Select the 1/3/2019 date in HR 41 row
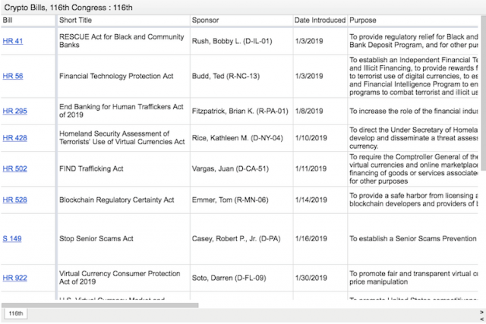Viewport: 486px width, 324px height. 320,41
